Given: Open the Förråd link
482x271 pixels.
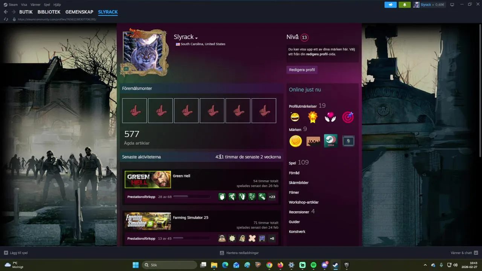Looking at the screenshot, I should tap(294, 173).
